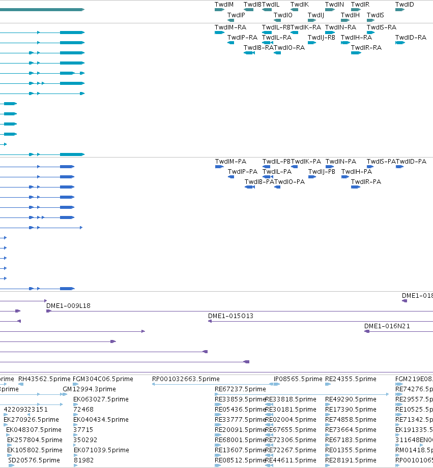433x468 pixels.
Task: Select the EK063027.5prime EST label
Action: (101, 399)
